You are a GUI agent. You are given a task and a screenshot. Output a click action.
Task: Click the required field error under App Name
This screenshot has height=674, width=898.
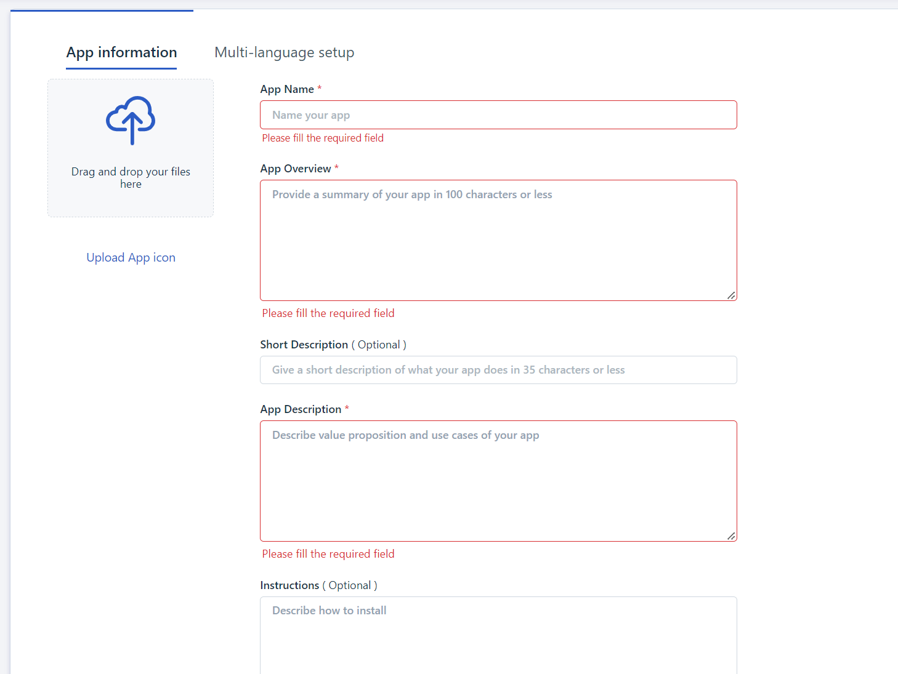coord(323,137)
